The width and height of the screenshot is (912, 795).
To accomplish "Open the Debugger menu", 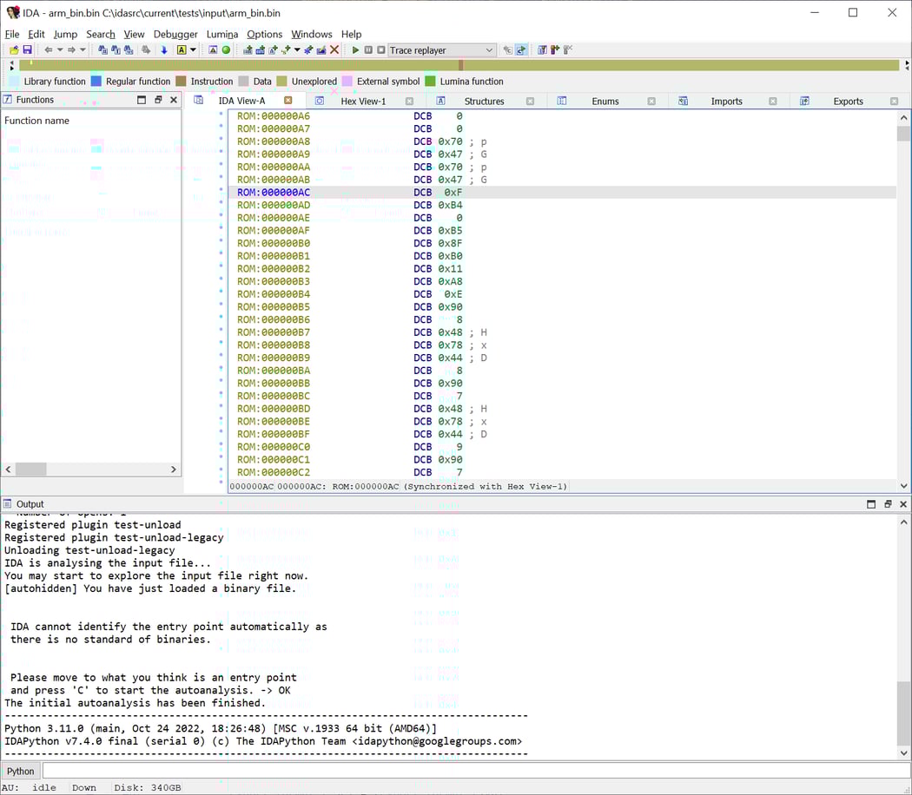I will point(175,34).
